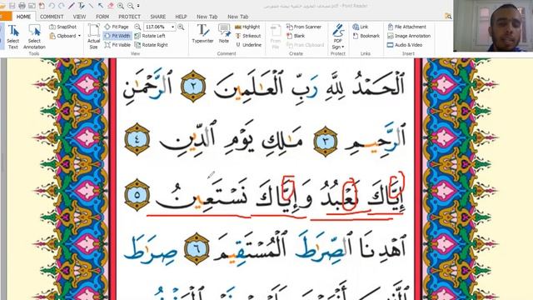Click the find/search folder icon
The height and width of the screenshot is (300, 533).
tap(448, 16)
